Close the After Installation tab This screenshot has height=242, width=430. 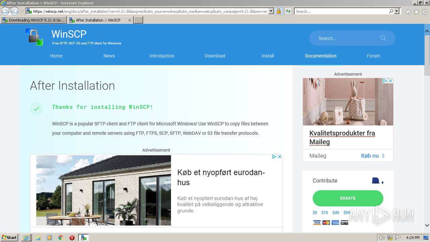pyautogui.click(x=130, y=20)
